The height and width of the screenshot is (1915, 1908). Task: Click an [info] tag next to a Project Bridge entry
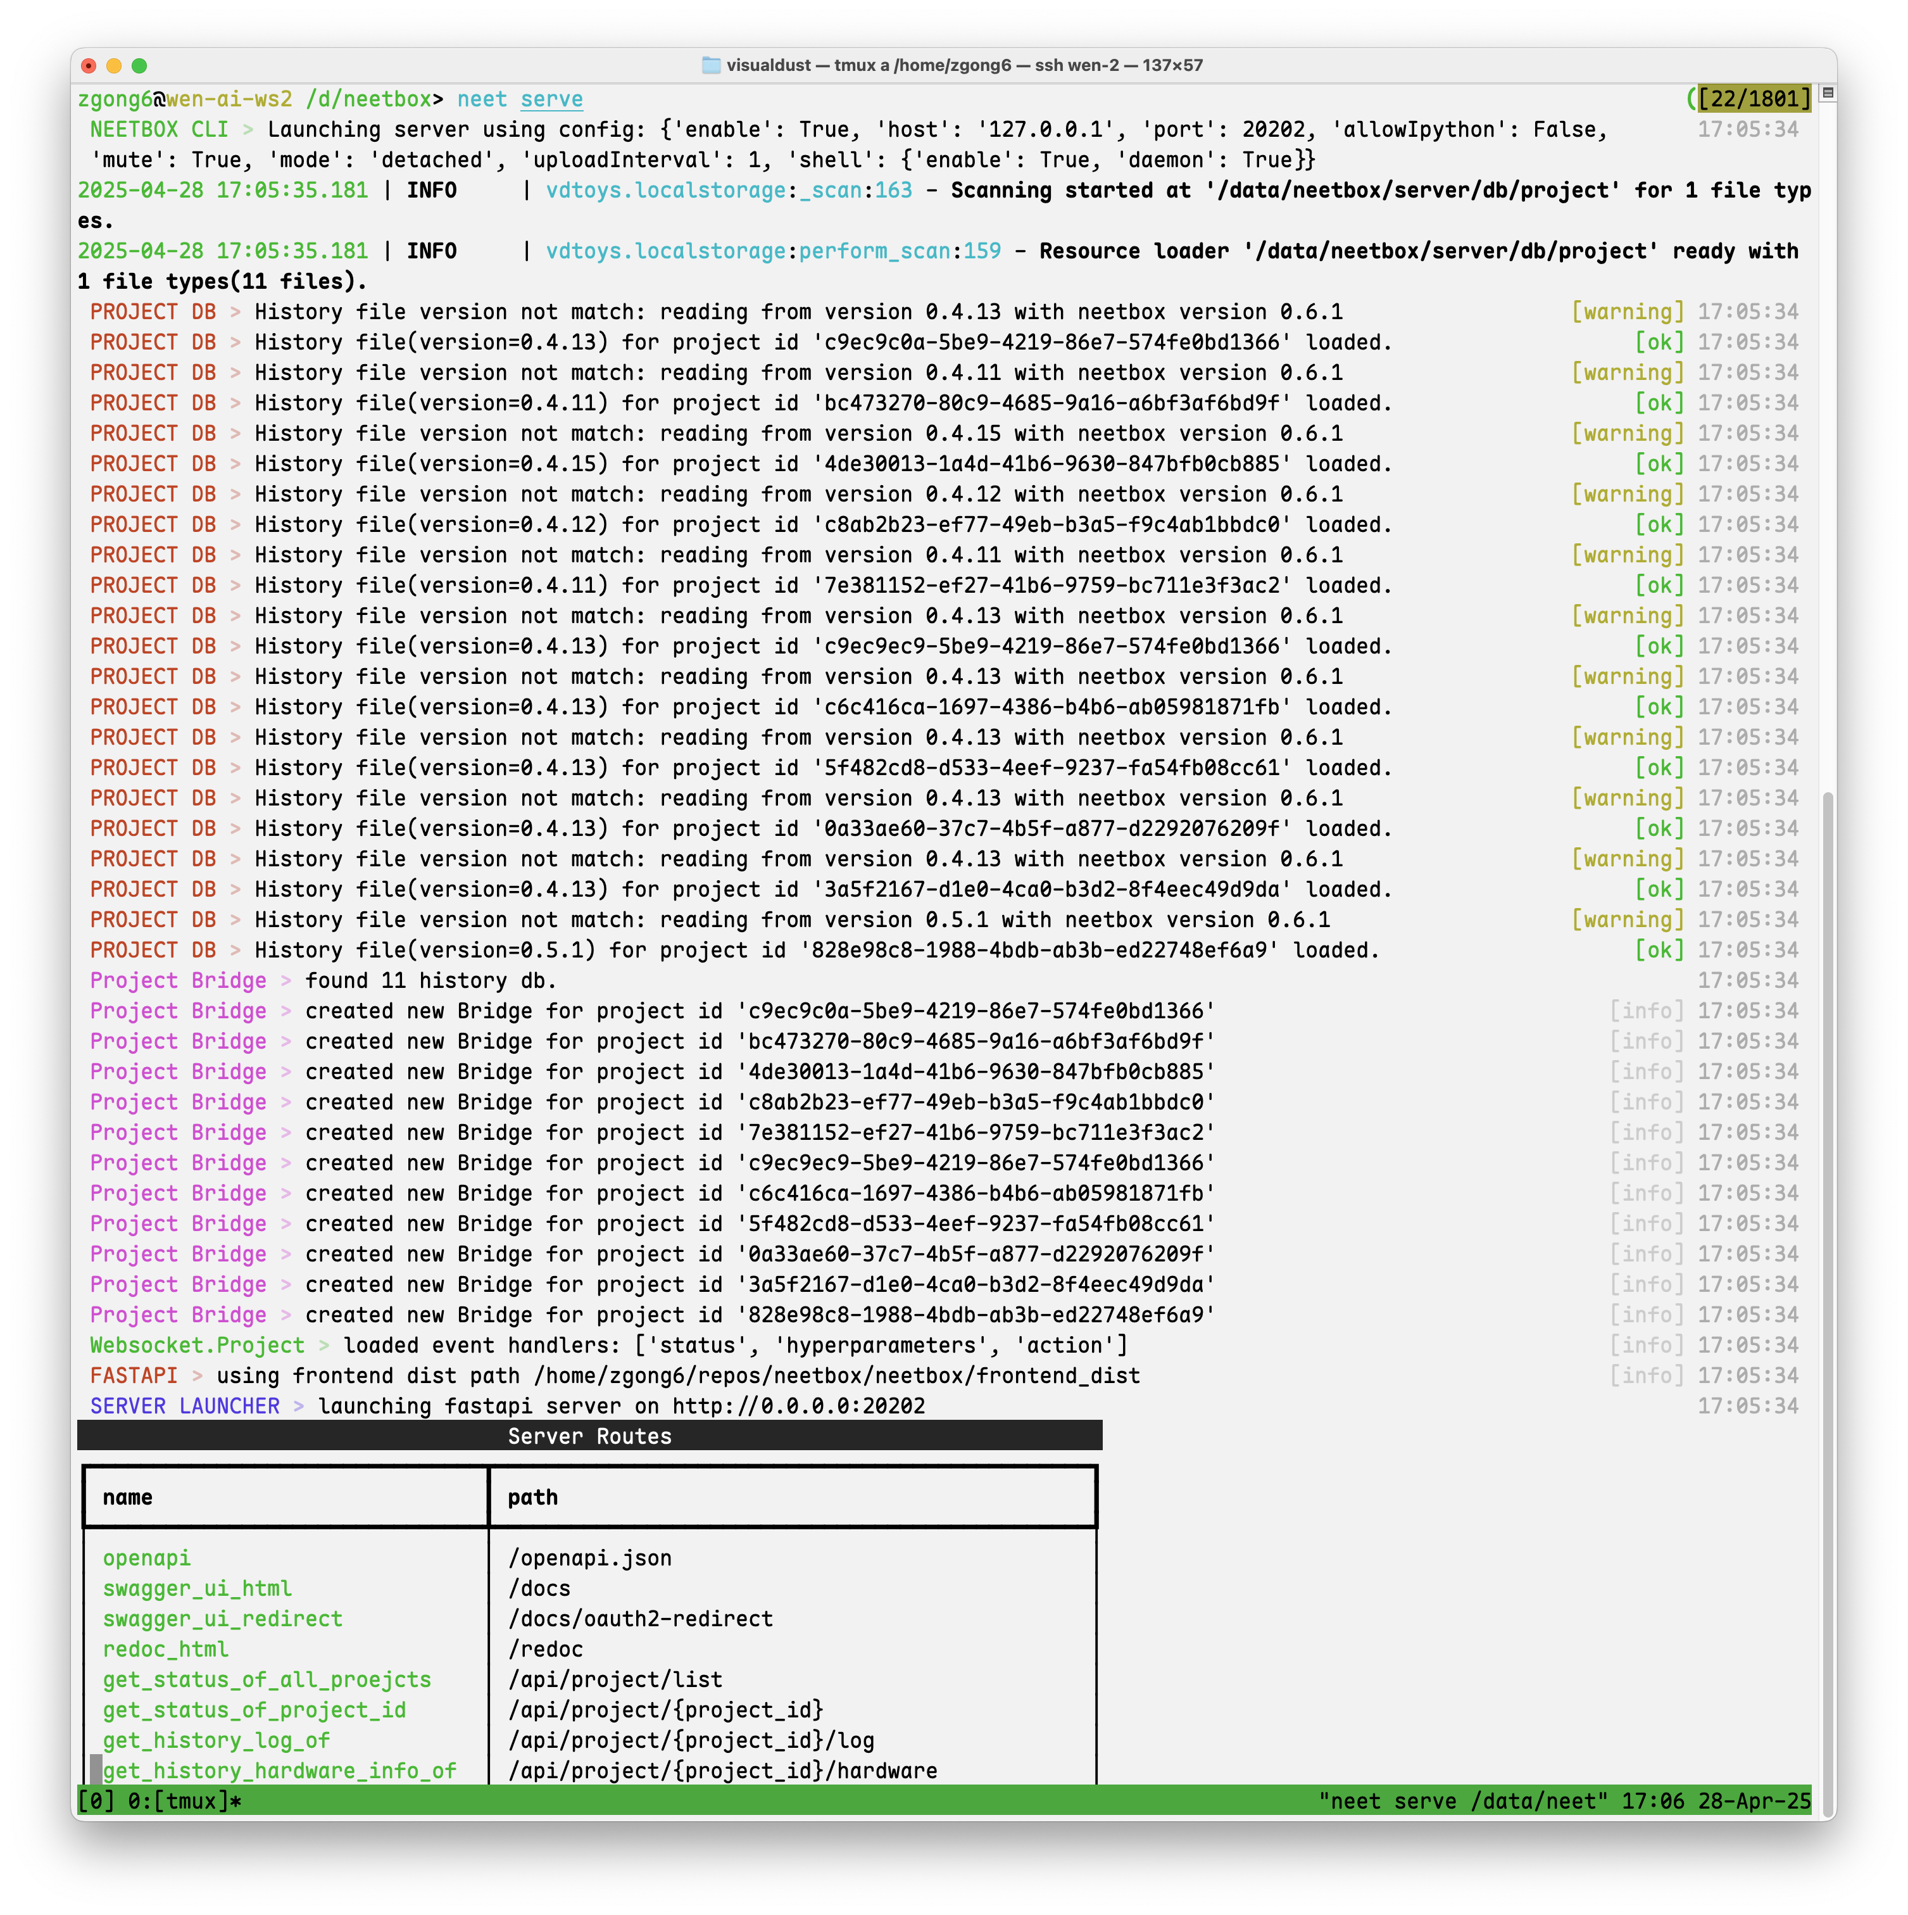pyautogui.click(x=1647, y=1010)
